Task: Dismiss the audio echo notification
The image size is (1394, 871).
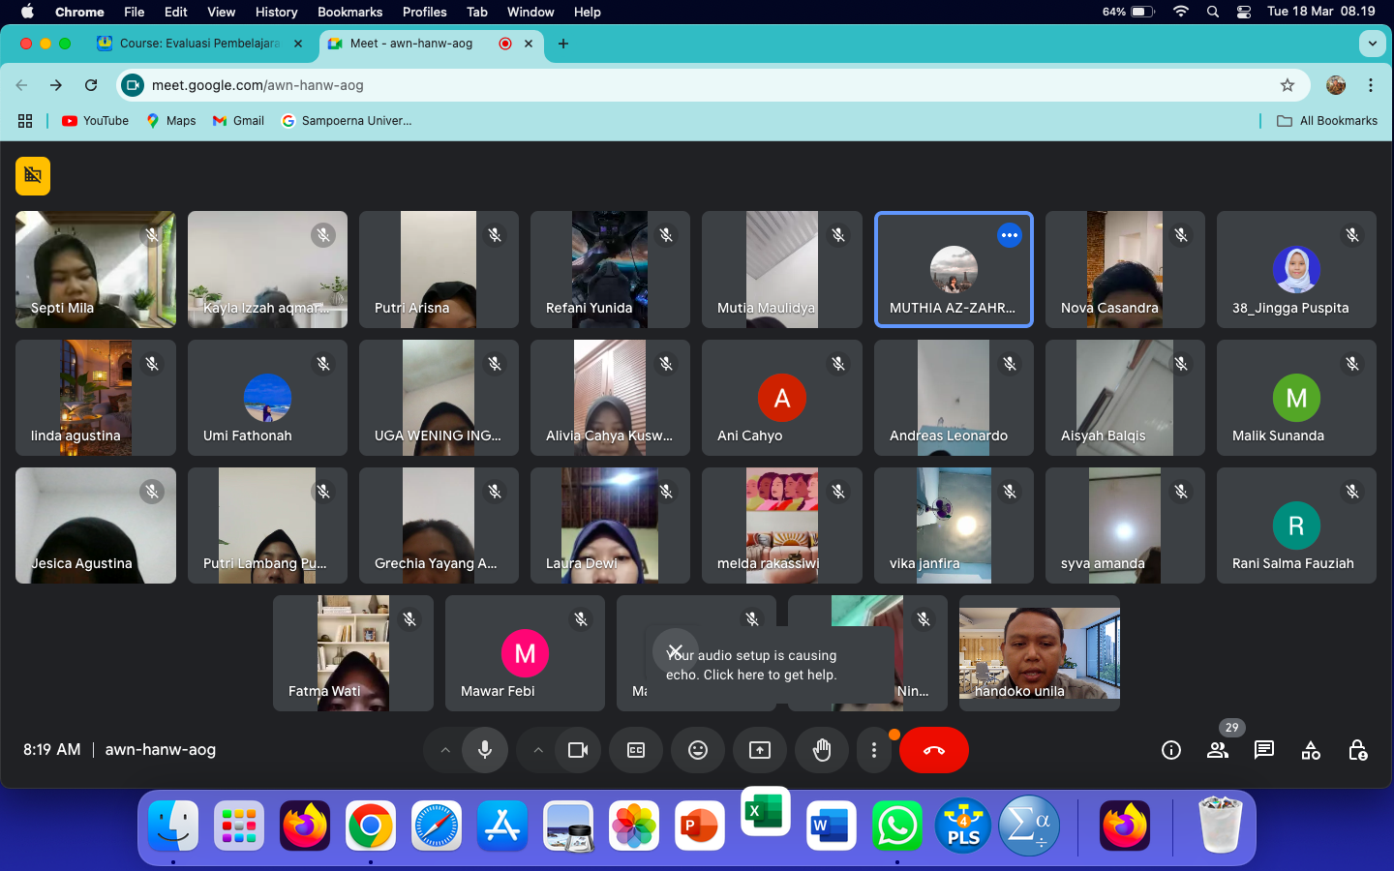Action: point(676,651)
